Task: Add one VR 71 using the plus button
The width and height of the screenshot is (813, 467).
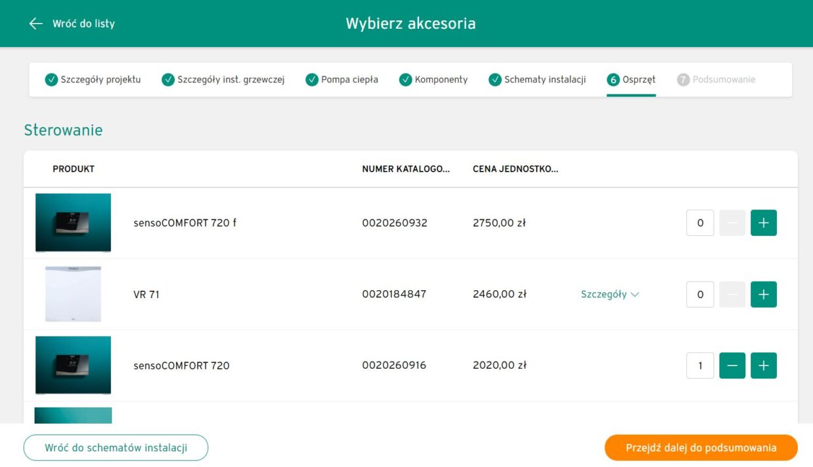Action: [x=763, y=294]
